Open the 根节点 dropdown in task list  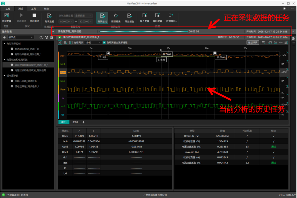click(x=21, y=37)
